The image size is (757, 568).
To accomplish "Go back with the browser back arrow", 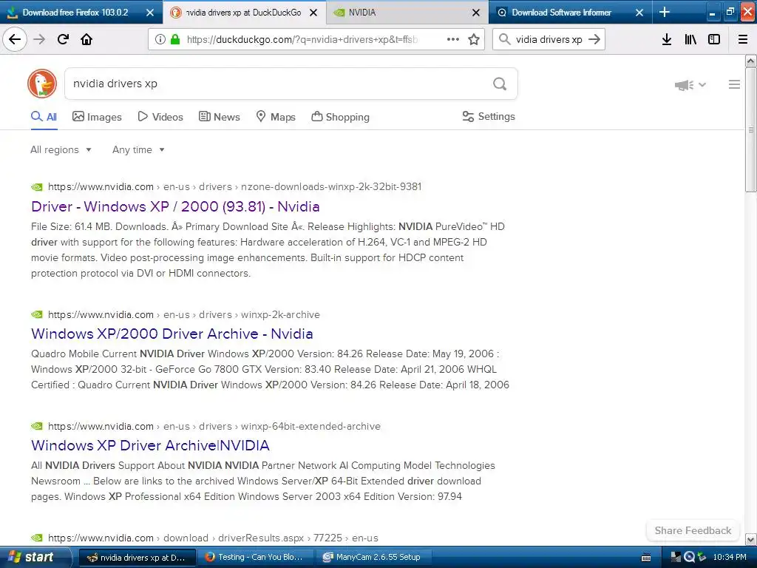I will click(15, 39).
